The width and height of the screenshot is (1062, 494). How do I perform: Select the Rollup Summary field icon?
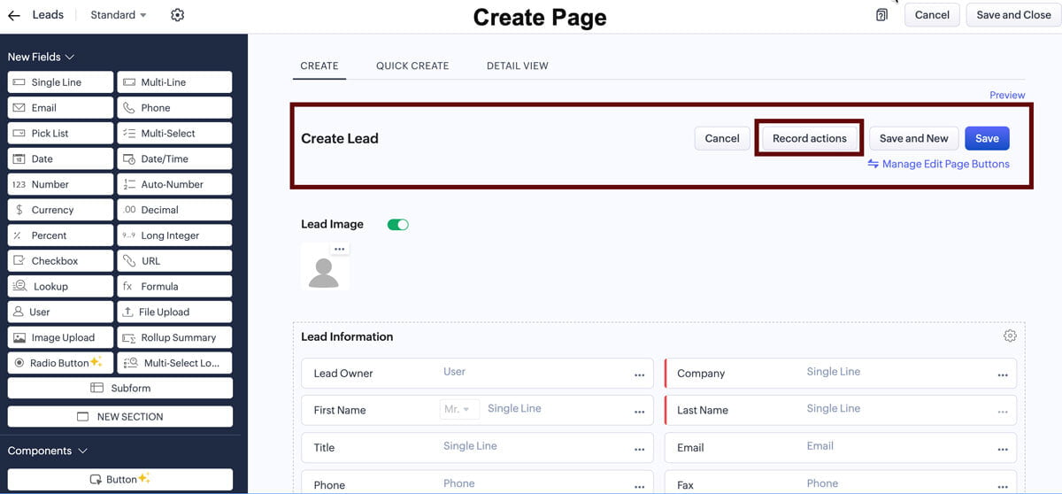point(129,337)
